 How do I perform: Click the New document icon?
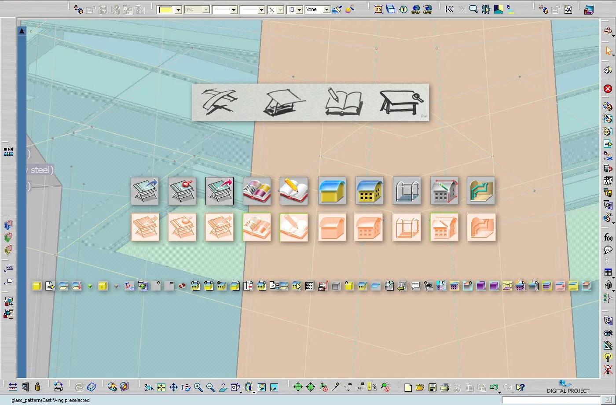(x=408, y=387)
